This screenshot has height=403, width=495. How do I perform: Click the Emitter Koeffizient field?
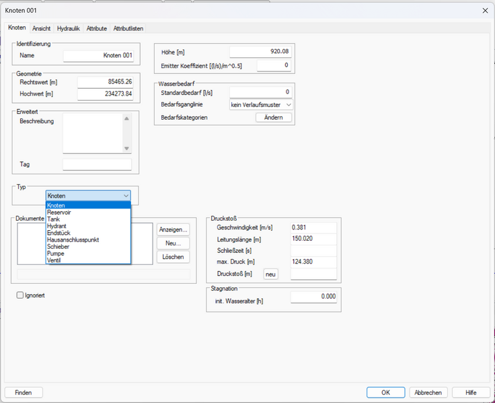[274, 65]
